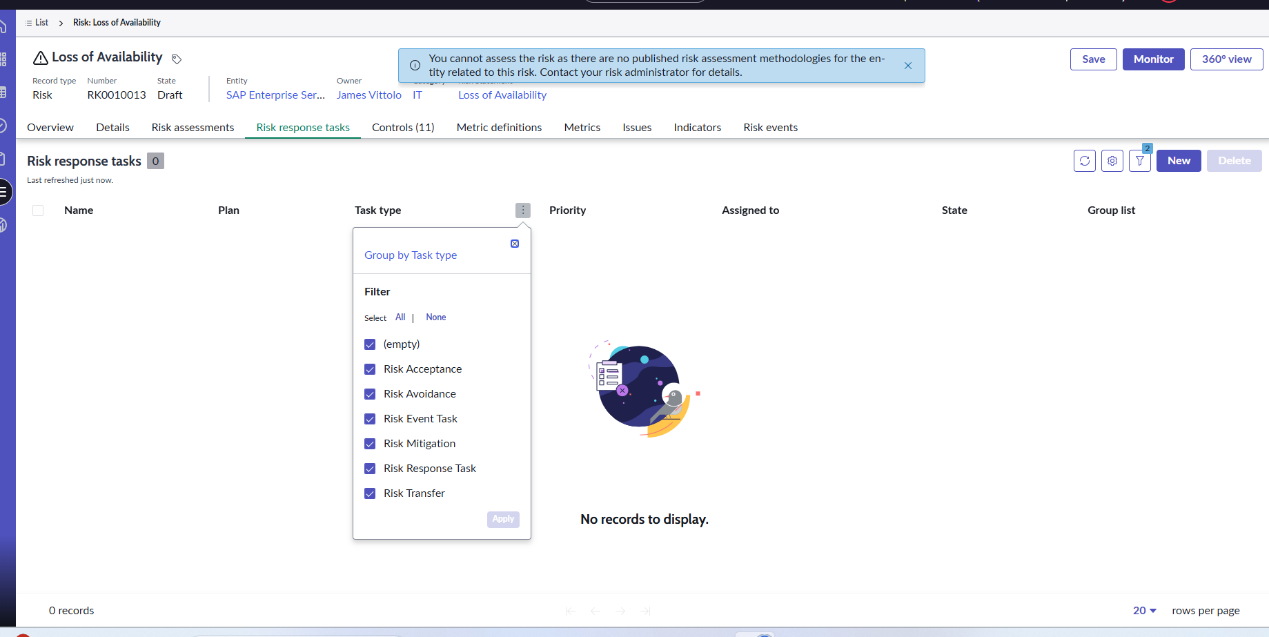Uncheck Risk Acceptance filter option
This screenshot has width=1269, height=637.
pos(370,369)
